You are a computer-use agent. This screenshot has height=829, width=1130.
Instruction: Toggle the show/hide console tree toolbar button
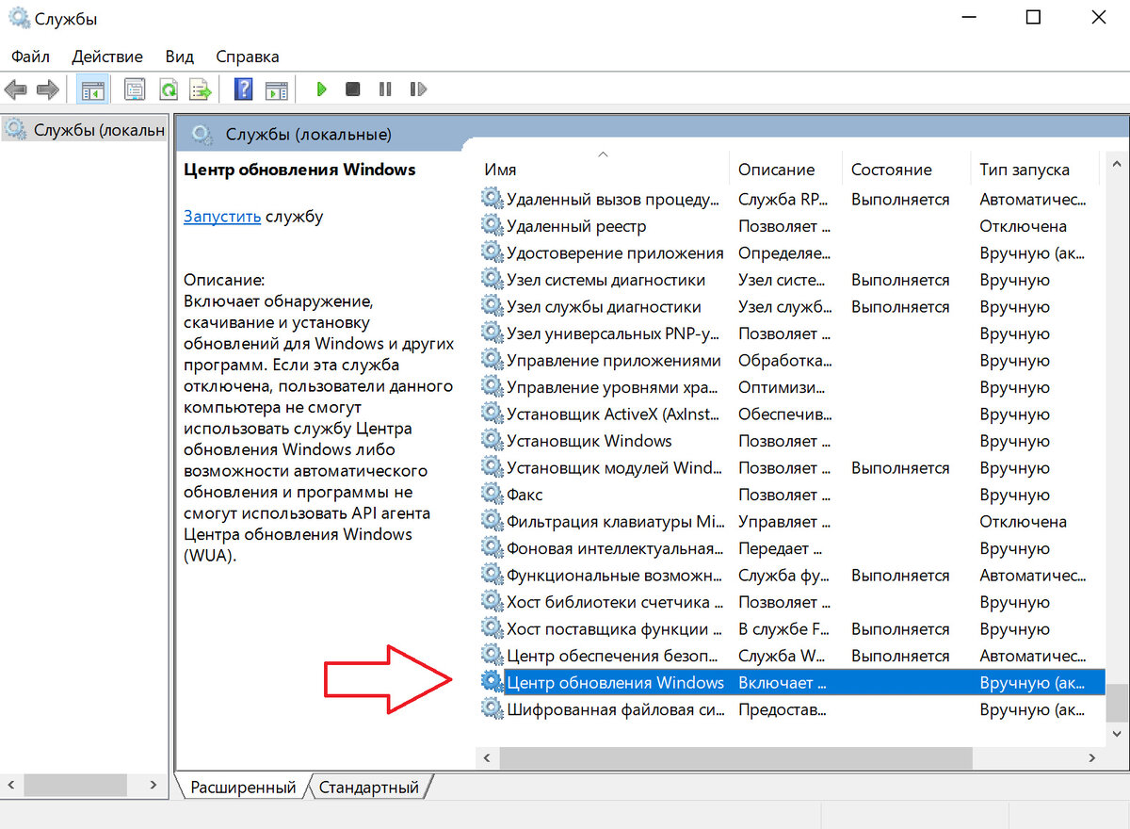91,89
